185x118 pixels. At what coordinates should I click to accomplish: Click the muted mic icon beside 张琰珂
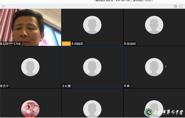125,44
